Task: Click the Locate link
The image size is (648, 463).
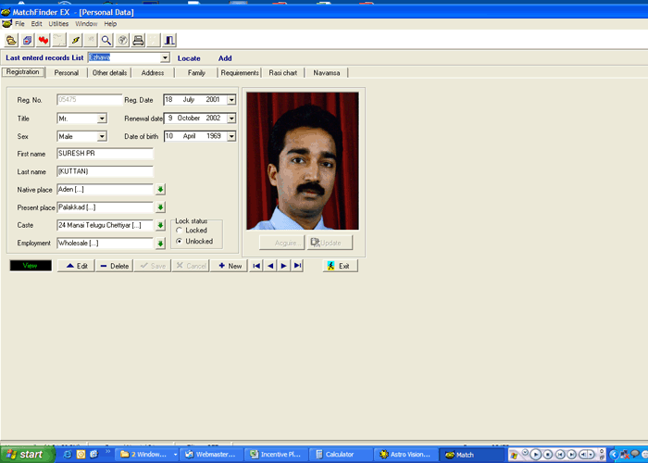Action: coord(189,58)
